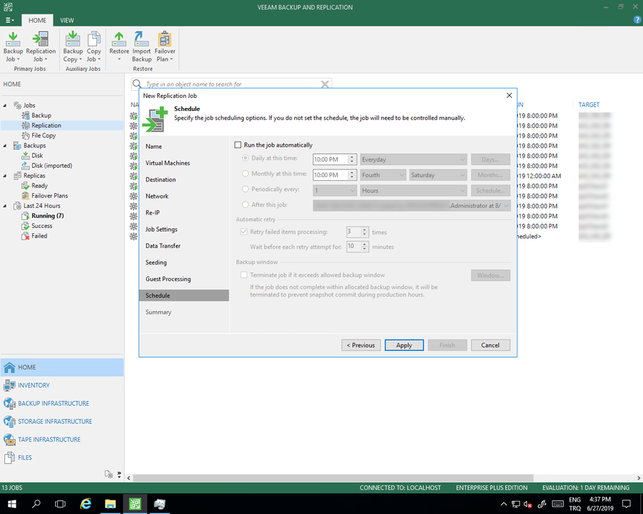This screenshot has height=514, width=643.
Task: Select Periodically every radio button
Action: pos(246,190)
